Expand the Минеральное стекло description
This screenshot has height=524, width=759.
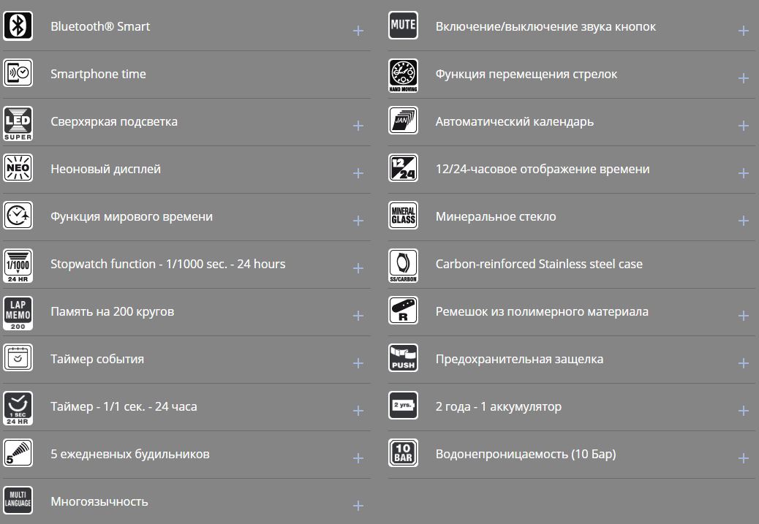click(x=744, y=221)
